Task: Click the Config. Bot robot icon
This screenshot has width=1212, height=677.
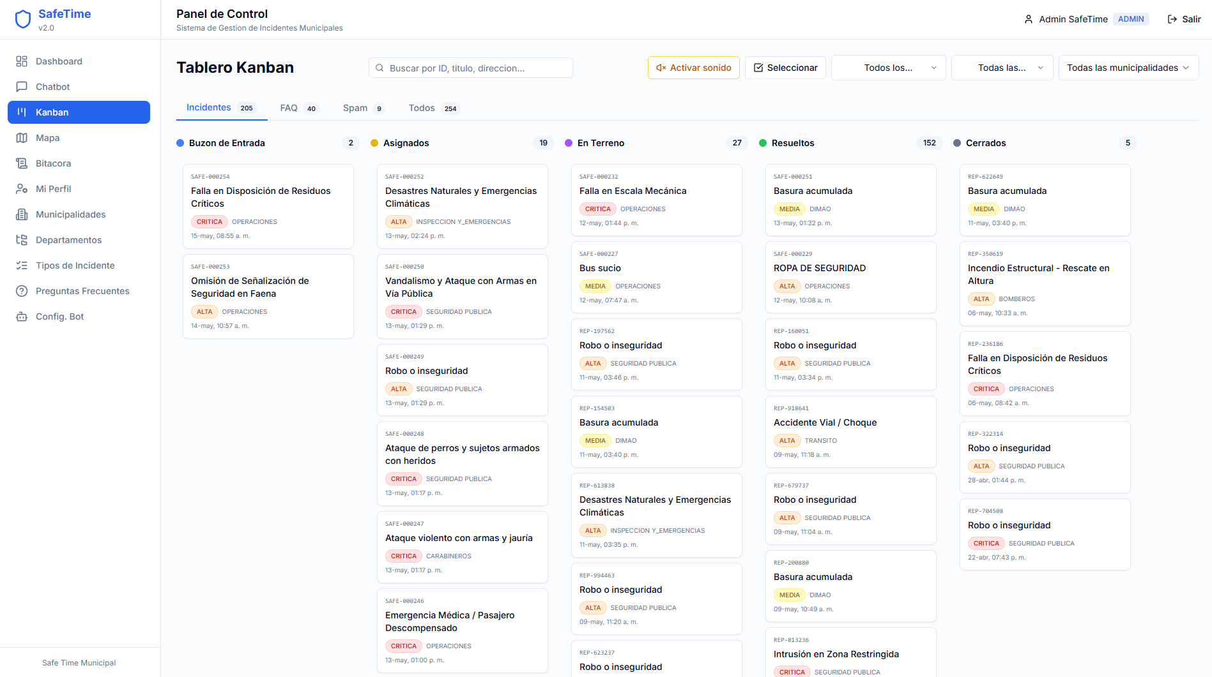Action: (22, 316)
